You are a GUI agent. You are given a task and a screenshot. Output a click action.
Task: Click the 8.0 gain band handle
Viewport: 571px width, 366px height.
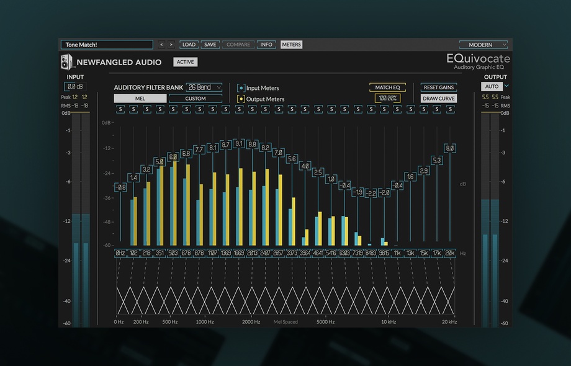[451, 148]
